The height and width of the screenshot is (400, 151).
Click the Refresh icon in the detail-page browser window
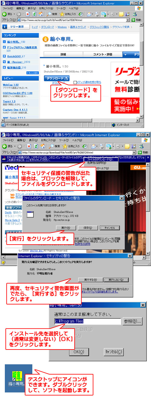34,14
